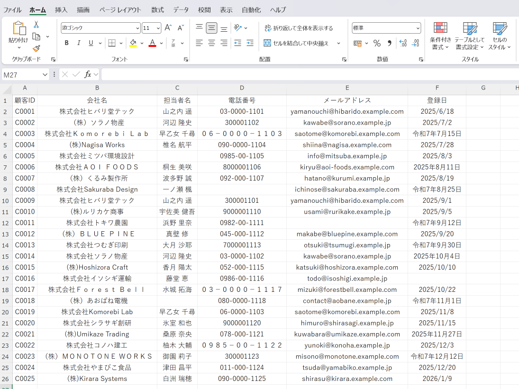Apply percent style to cells

377,43
